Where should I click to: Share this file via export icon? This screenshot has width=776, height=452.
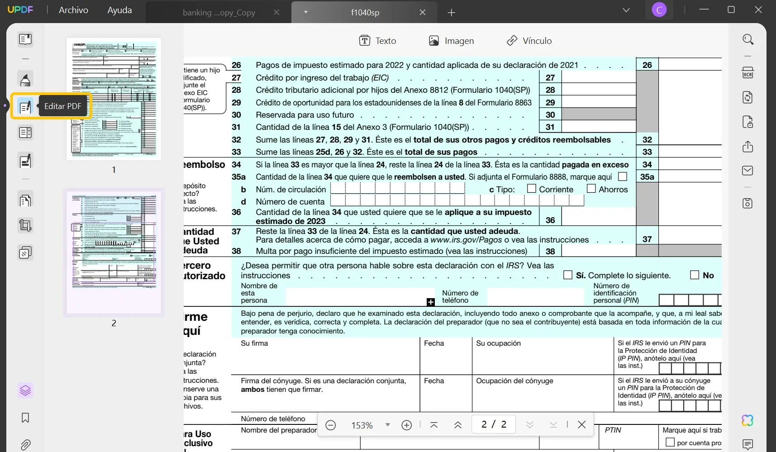(748, 147)
